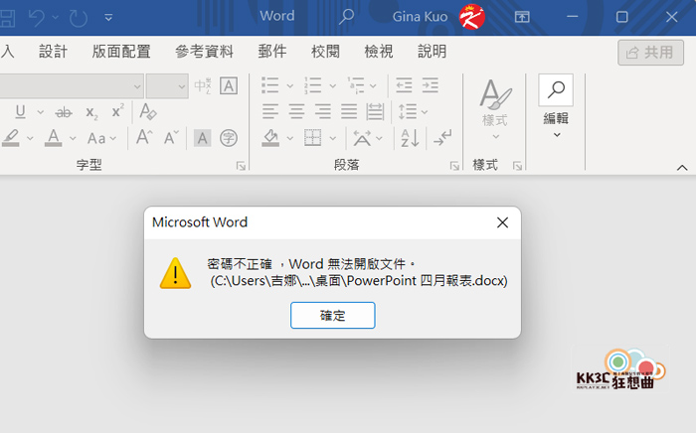Image resolution: width=696 pixels, height=433 pixels.
Task: Click the multilevel list icon
Action: pos(356,85)
